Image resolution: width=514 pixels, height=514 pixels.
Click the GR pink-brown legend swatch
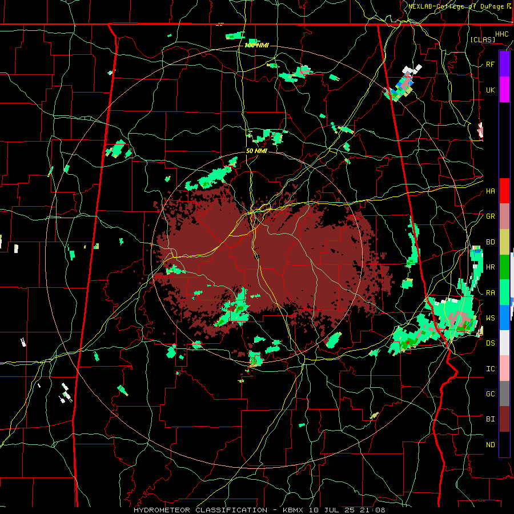[504, 216]
